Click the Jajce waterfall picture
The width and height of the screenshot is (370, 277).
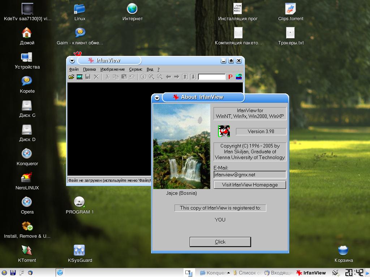pos(182,146)
